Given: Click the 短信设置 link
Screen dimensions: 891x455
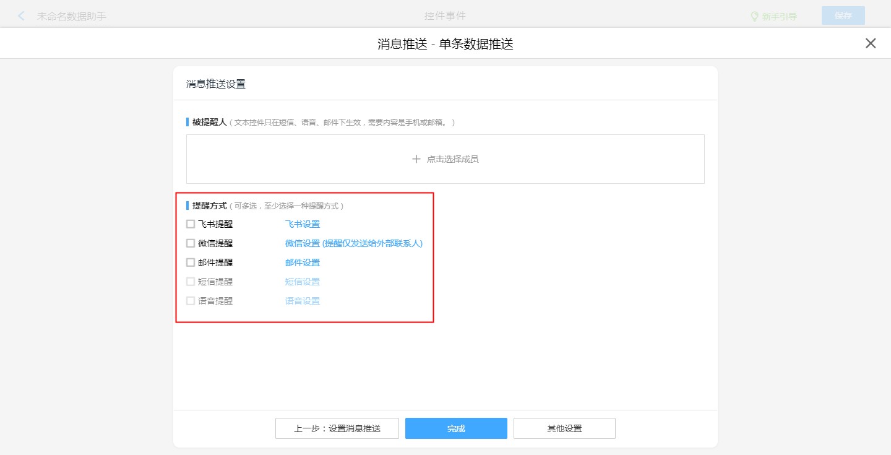Looking at the screenshot, I should pos(303,282).
